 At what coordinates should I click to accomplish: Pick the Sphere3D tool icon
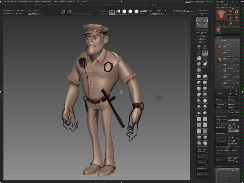click(x=230, y=12)
